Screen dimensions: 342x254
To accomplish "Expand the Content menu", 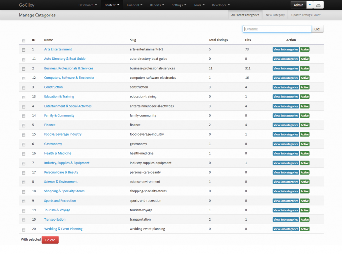I will pyautogui.click(x=112, y=5).
